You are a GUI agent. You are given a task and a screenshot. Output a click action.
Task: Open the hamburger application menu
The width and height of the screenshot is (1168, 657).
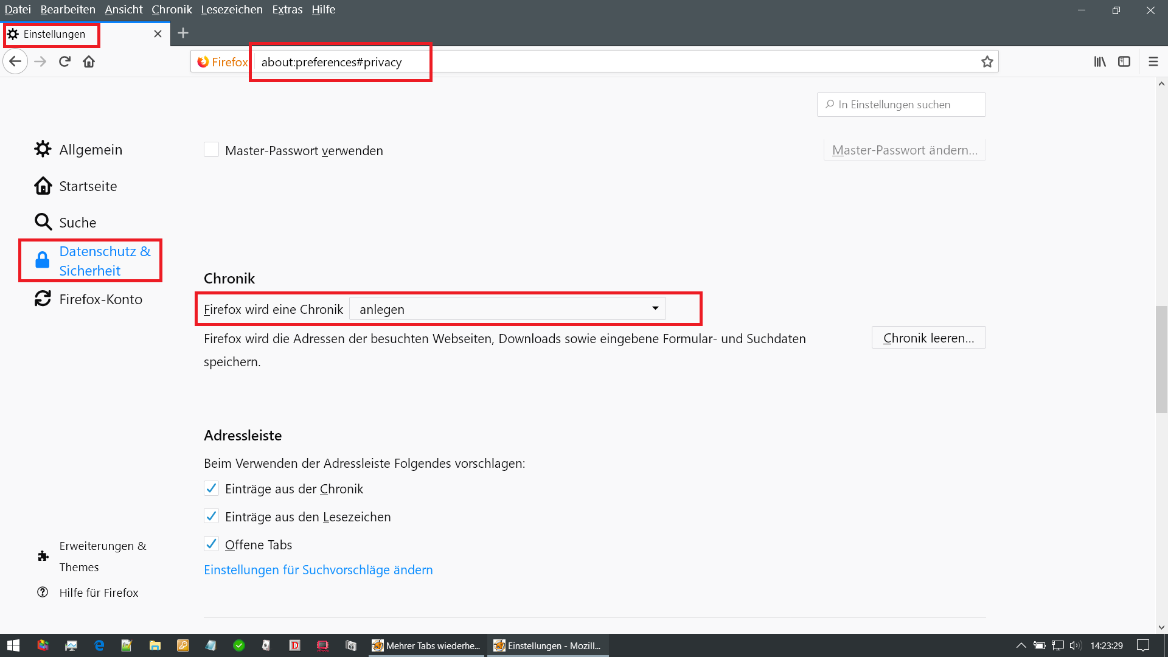click(x=1153, y=61)
